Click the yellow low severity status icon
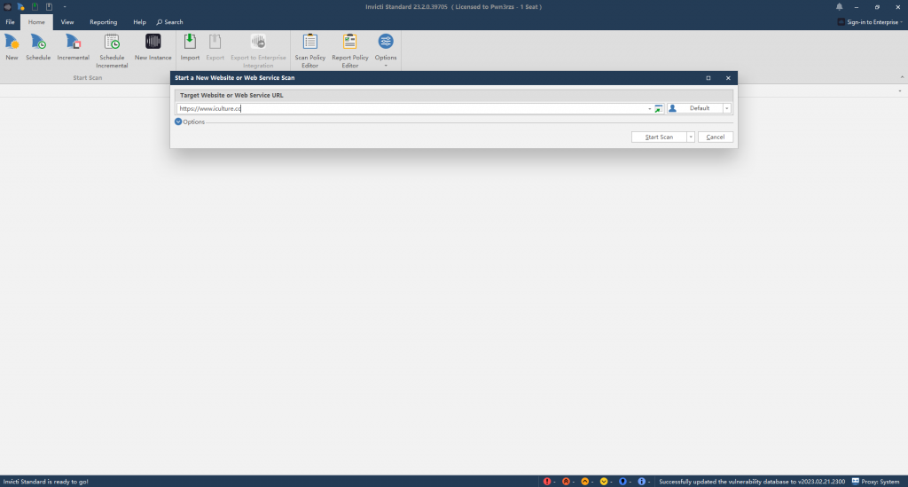The image size is (908, 487). pyautogui.click(x=603, y=481)
